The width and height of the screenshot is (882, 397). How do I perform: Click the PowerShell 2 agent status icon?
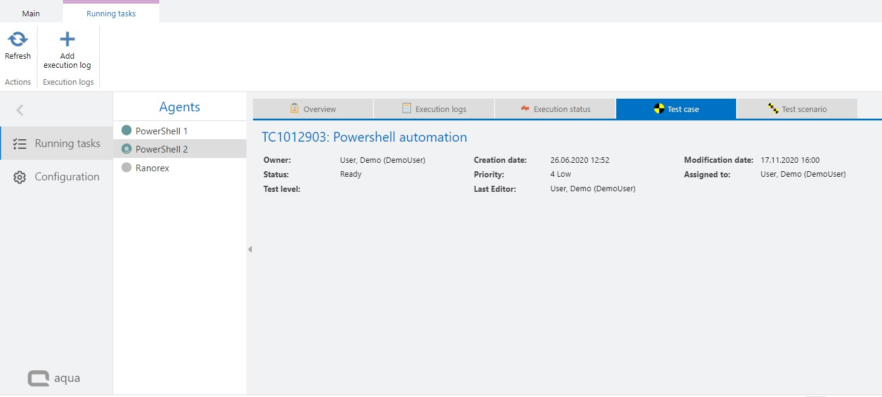click(127, 149)
